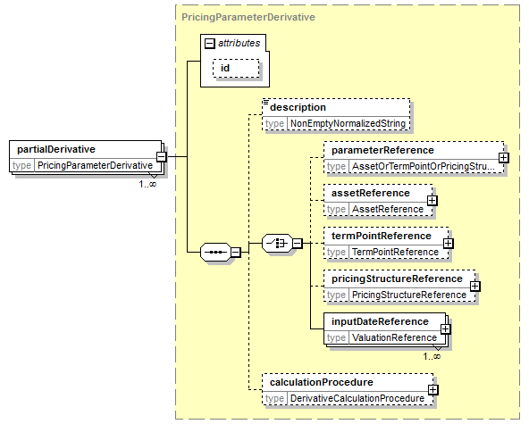Select the choice compositor switch symbol
Viewport: 529px width, 424px height.
[x=277, y=243]
